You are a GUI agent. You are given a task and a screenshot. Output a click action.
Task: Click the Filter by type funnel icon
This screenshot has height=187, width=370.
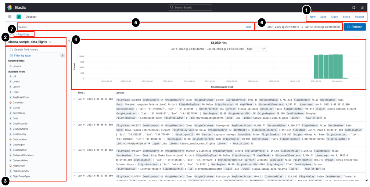11,55
